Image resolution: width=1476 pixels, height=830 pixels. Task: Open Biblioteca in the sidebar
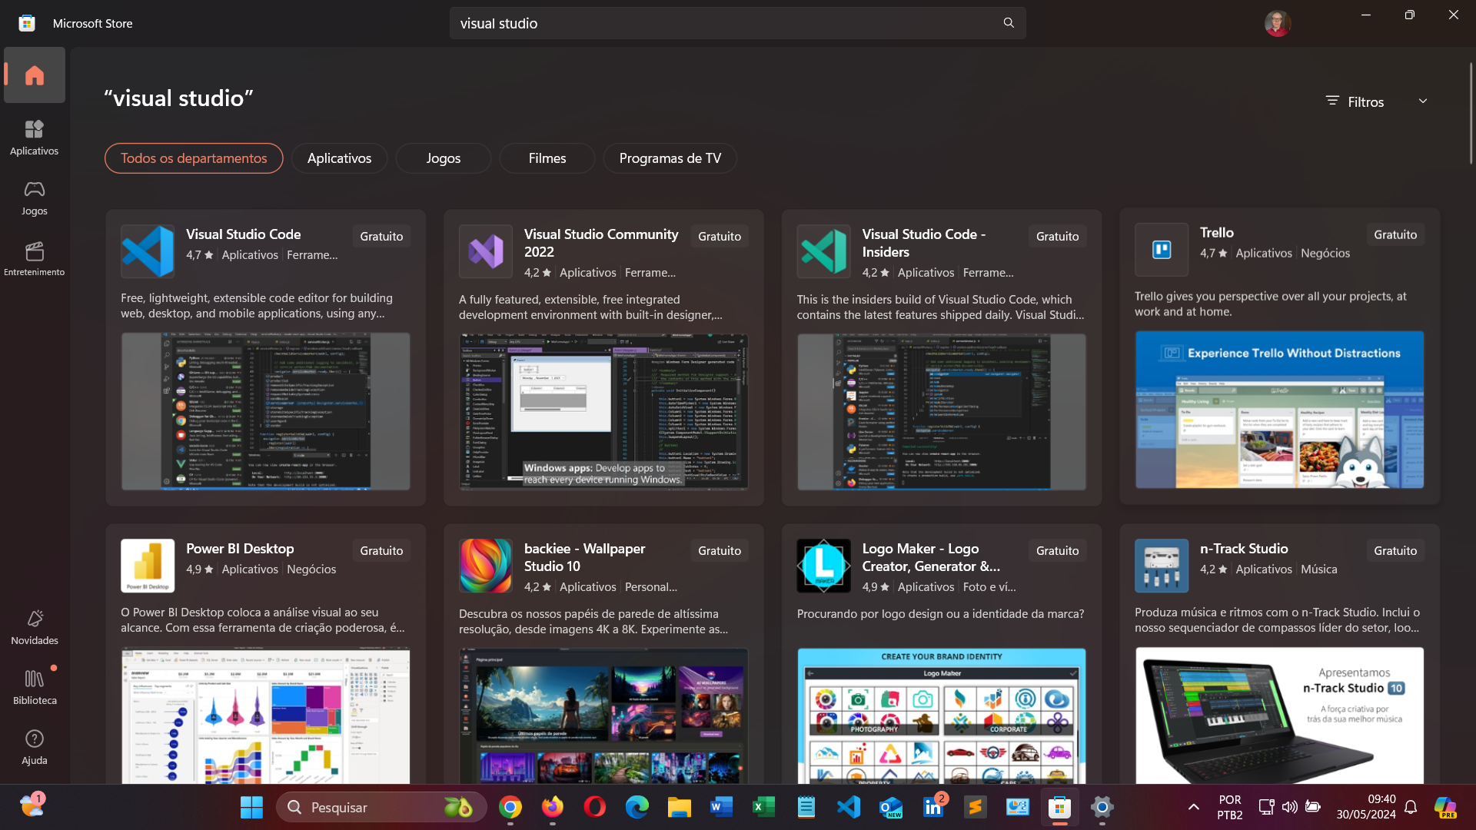click(35, 687)
